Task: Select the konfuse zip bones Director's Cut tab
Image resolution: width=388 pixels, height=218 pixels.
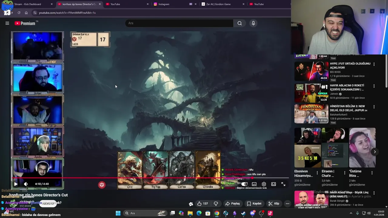Action: 79,4
